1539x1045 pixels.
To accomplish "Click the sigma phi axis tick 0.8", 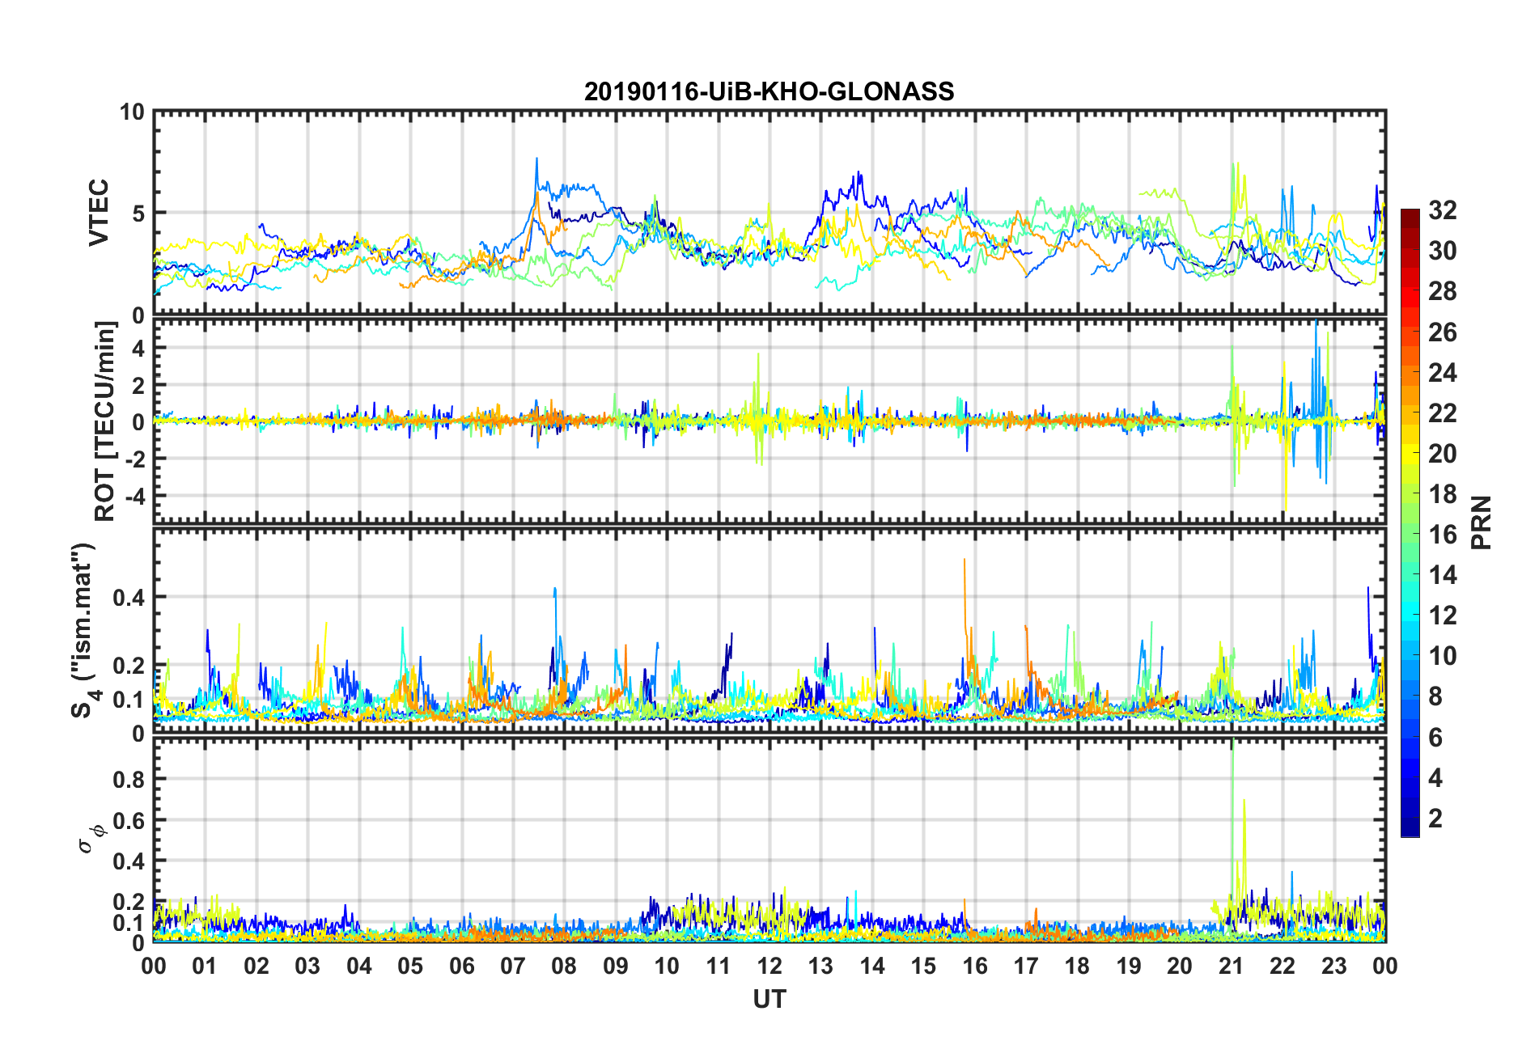I will coord(129,780).
